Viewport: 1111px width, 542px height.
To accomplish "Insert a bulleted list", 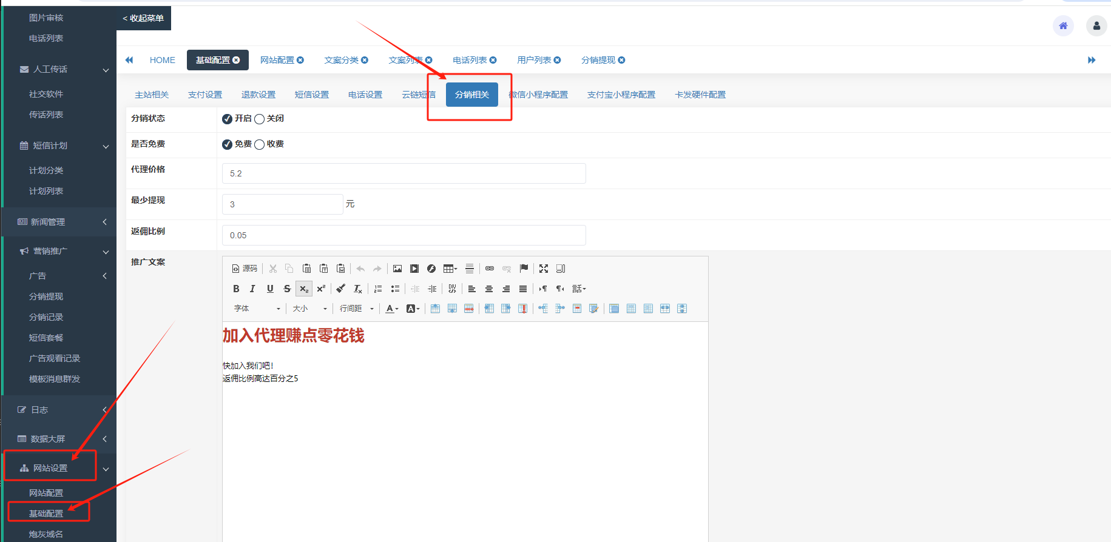I will 395,289.
